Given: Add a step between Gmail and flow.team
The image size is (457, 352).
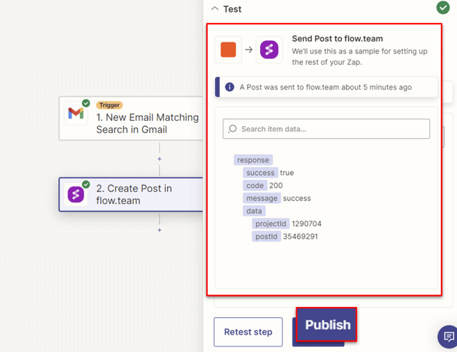Looking at the screenshot, I should point(159,159).
